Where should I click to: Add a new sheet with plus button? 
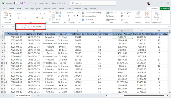pyautogui.click(x=38, y=95)
